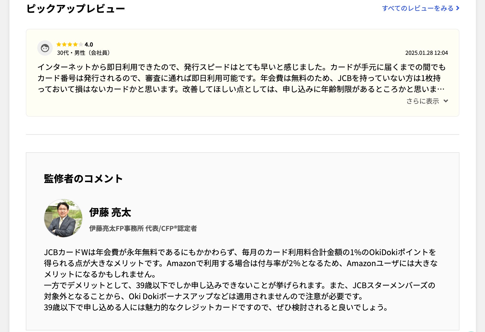
Task: Click the first gold star in rating
Action: click(x=59, y=44)
